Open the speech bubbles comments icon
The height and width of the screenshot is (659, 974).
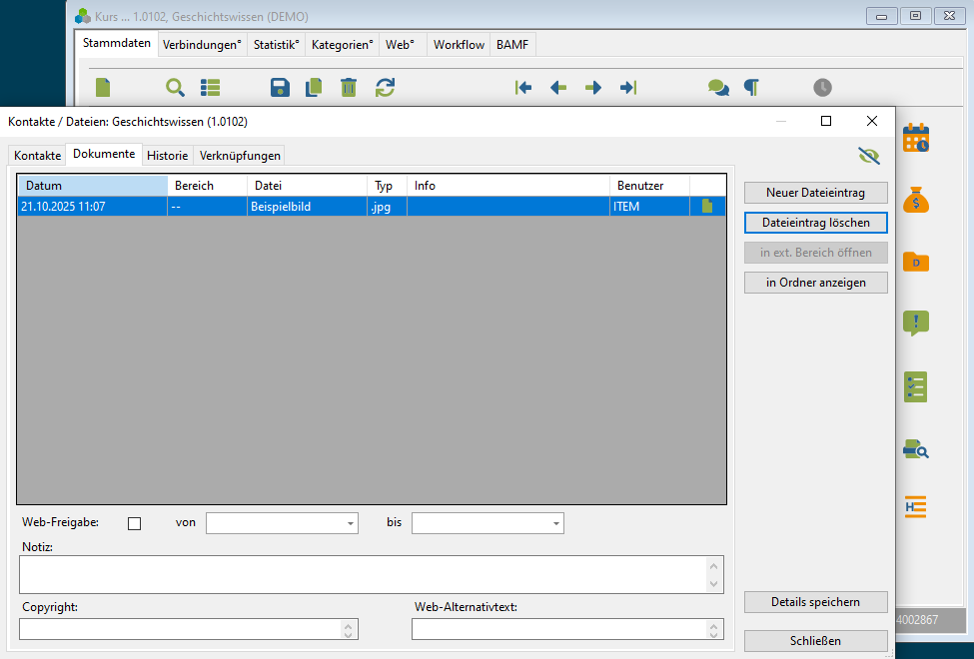718,88
